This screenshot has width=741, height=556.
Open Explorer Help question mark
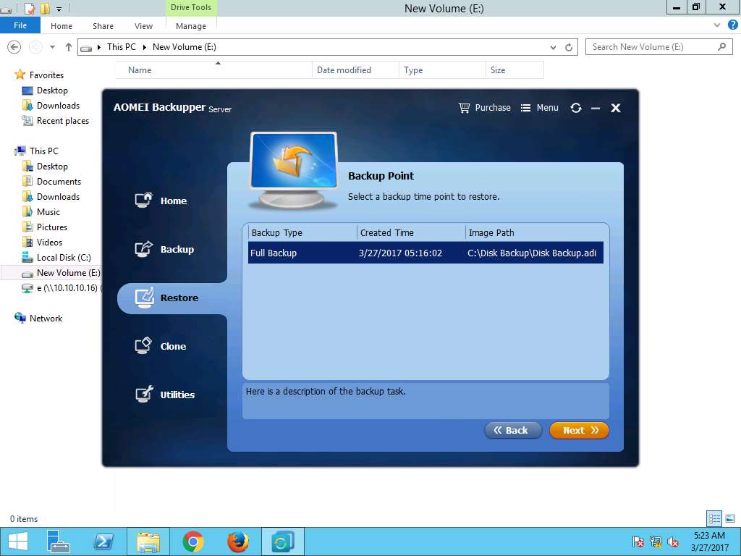tap(733, 25)
